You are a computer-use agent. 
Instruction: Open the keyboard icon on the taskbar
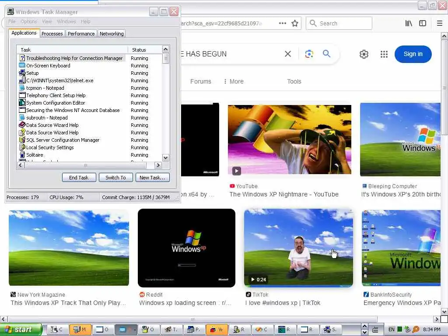[x=375, y=330]
